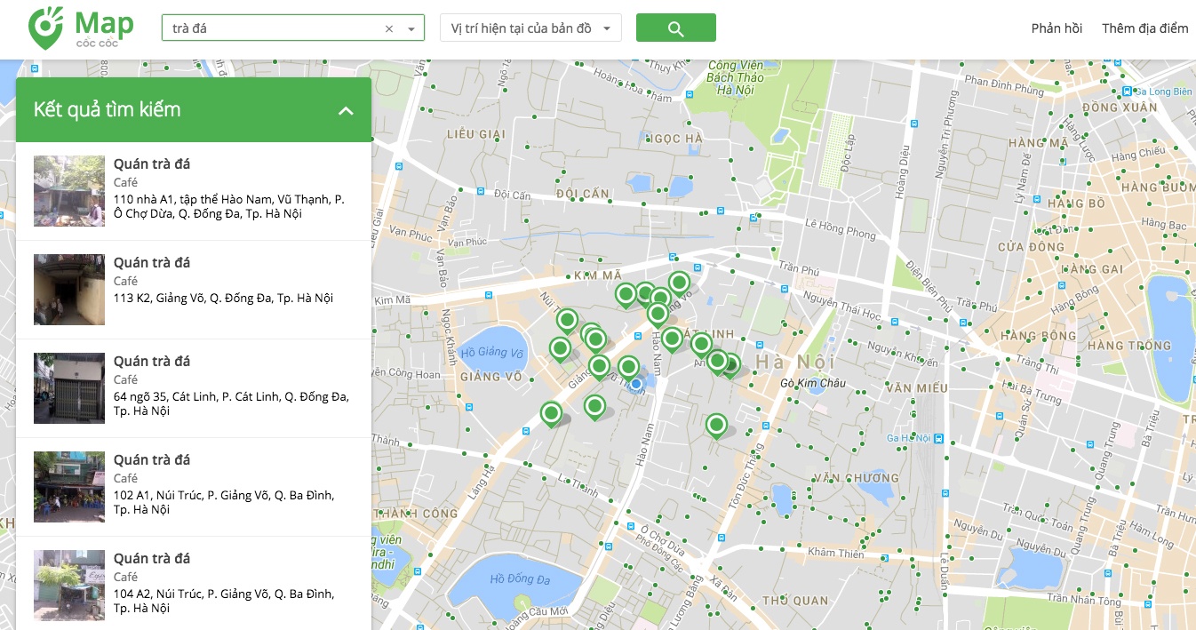Image resolution: width=1196 pixels, height=630 pixels.
Task: Click the blue current location dot on the map
Action: [636, 384]
